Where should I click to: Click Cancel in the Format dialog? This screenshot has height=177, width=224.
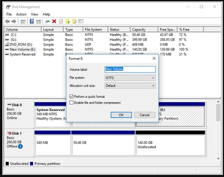click(144, 115)
